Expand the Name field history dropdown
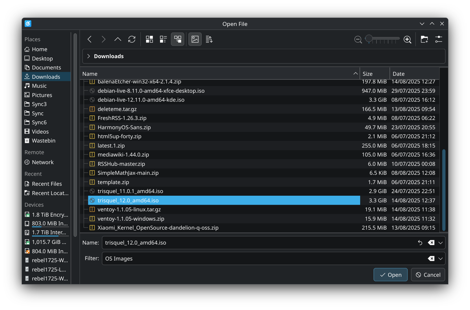This screenshot has height=310, width=470. tap(440, 243)
